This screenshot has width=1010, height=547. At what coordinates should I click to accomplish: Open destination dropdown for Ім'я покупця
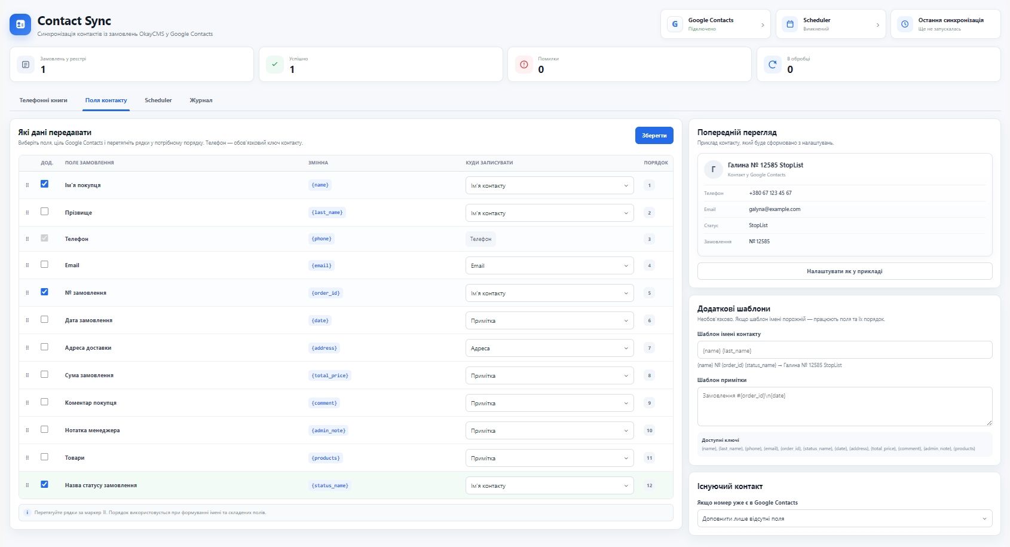[x=549, y=185]
